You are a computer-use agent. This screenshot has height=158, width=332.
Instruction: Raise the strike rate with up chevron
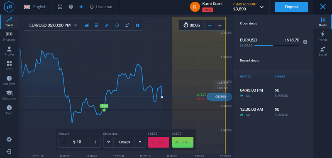click(x=140, y=142)
